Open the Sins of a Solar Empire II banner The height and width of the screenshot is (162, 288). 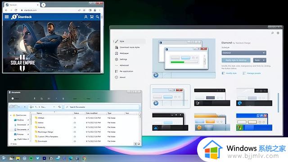pyautogui.click(x=52, y=47)
